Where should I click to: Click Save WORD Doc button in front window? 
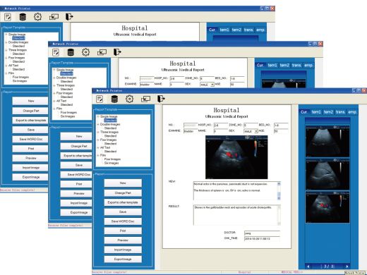[x=123, y=221]
